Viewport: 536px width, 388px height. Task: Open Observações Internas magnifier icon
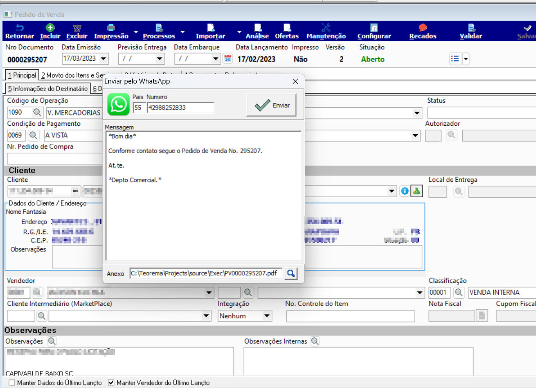pyautogui.click(x=315, y=341)
